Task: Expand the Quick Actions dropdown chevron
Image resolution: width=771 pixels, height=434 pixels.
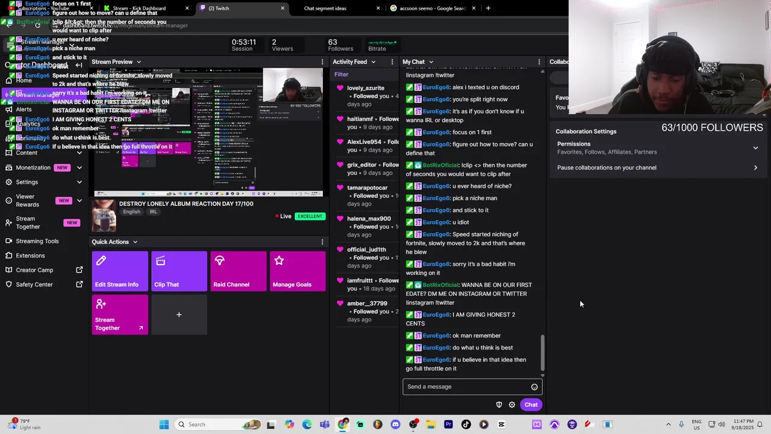Action: click(x=135, y=242)
